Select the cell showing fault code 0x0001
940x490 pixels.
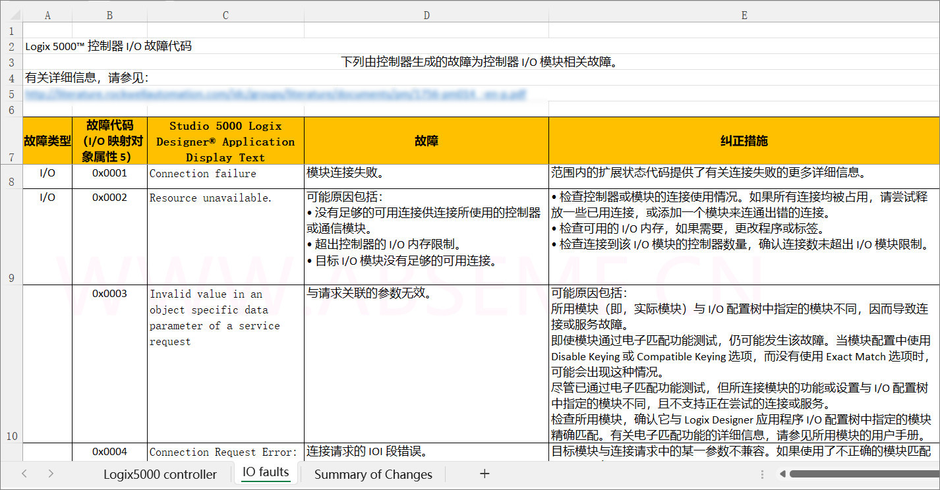coord(109,173)
